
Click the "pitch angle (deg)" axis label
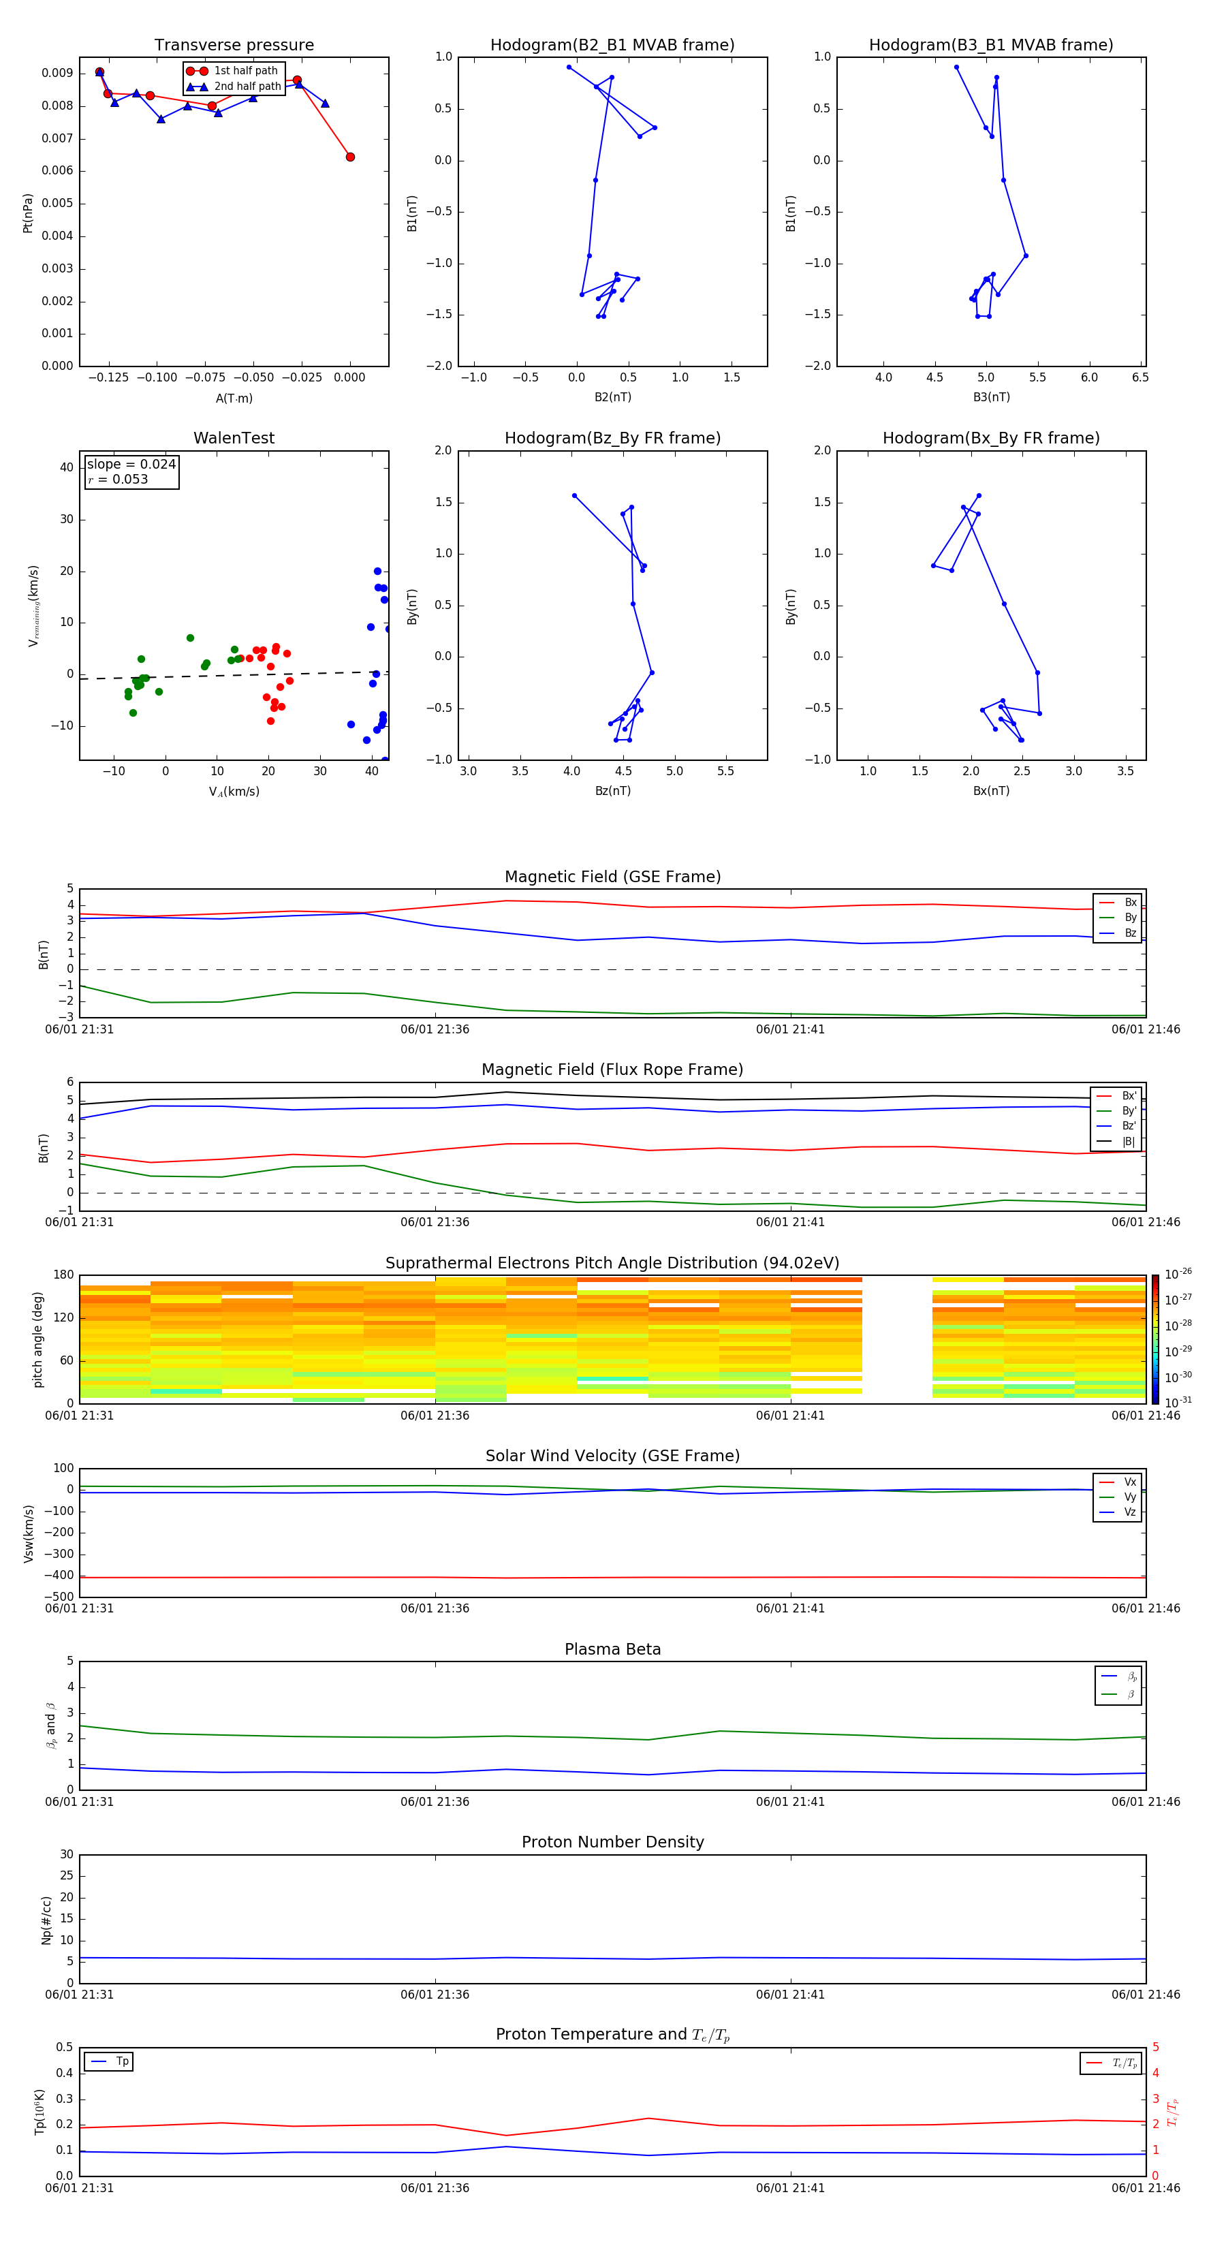pos(37,1339)
